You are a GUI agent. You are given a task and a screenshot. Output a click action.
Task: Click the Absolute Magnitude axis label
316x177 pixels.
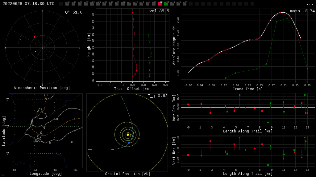[x=174, y=45]
